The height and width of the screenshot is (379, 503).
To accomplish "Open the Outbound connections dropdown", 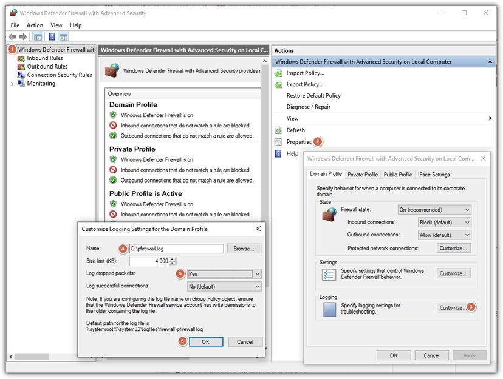I will point(444,235).
